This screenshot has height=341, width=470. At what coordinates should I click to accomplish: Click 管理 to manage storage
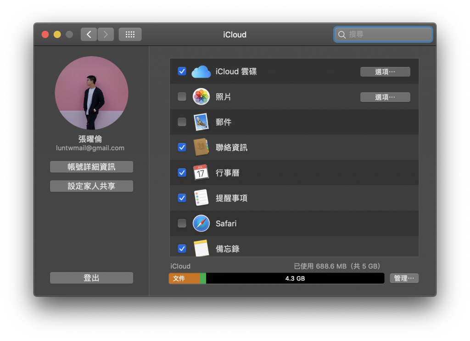click(x=404, y=278)
